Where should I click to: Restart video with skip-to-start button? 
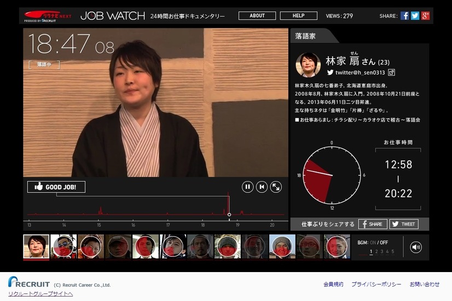[262, 187]
